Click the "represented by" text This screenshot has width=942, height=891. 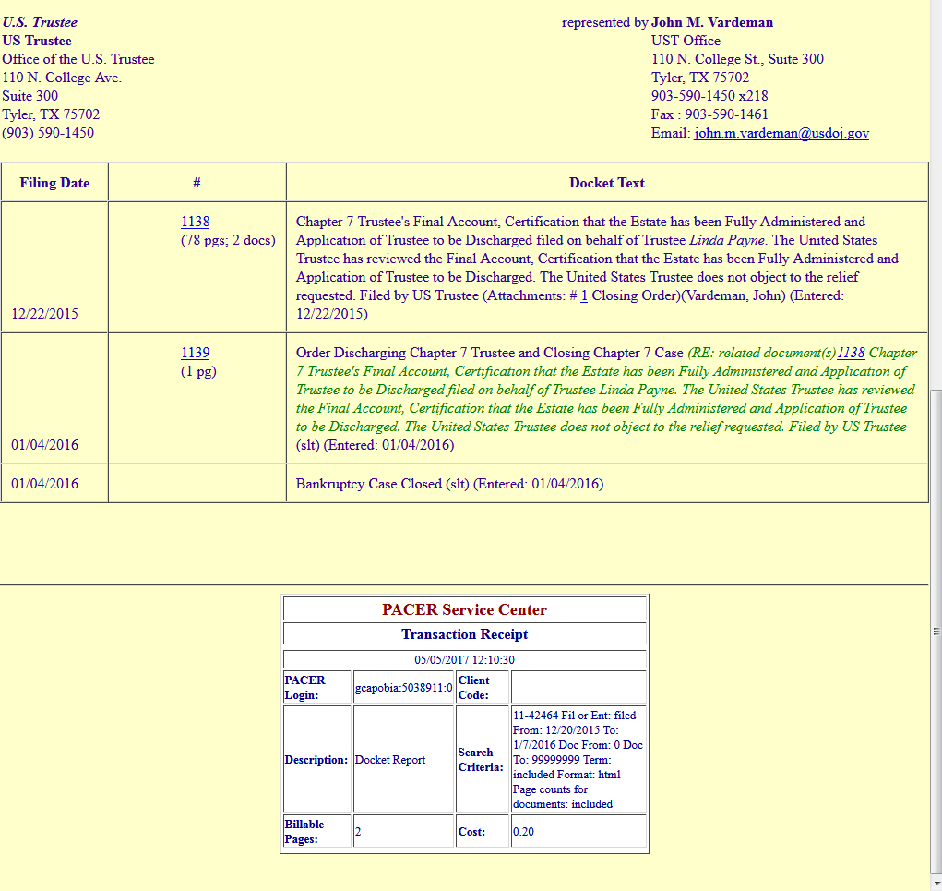(x=605, y=22)
